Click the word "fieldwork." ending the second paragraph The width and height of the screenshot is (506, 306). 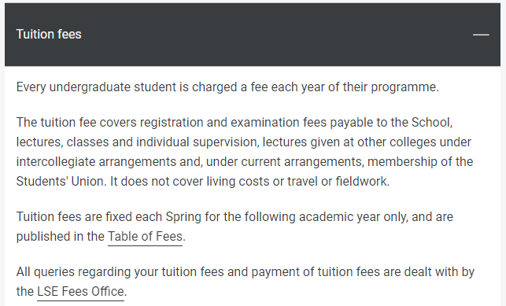click(363, 181)
